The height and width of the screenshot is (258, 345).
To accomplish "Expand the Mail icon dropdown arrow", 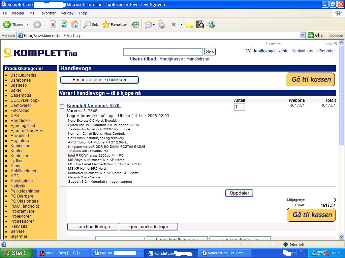I will [154, 25].
